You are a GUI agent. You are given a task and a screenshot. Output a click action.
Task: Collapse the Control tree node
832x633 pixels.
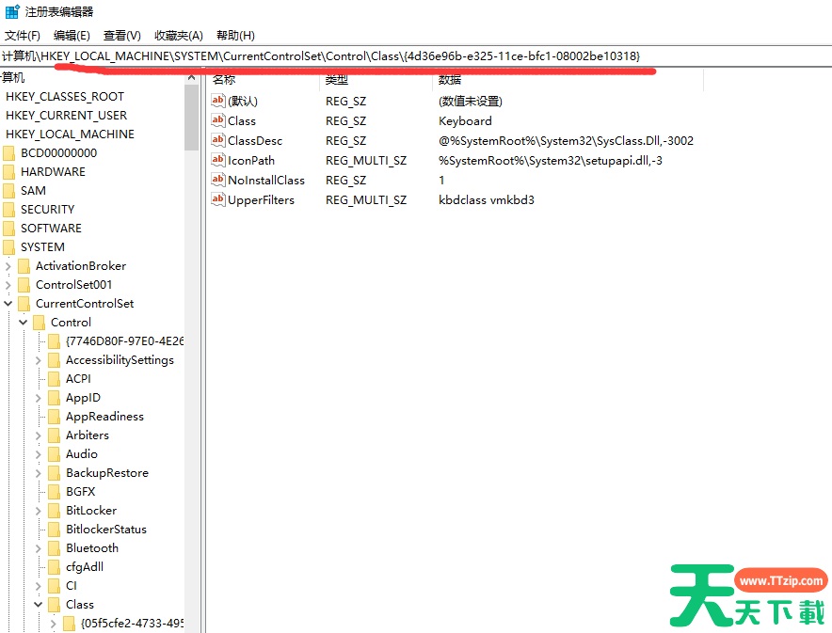tap(23, 323)
